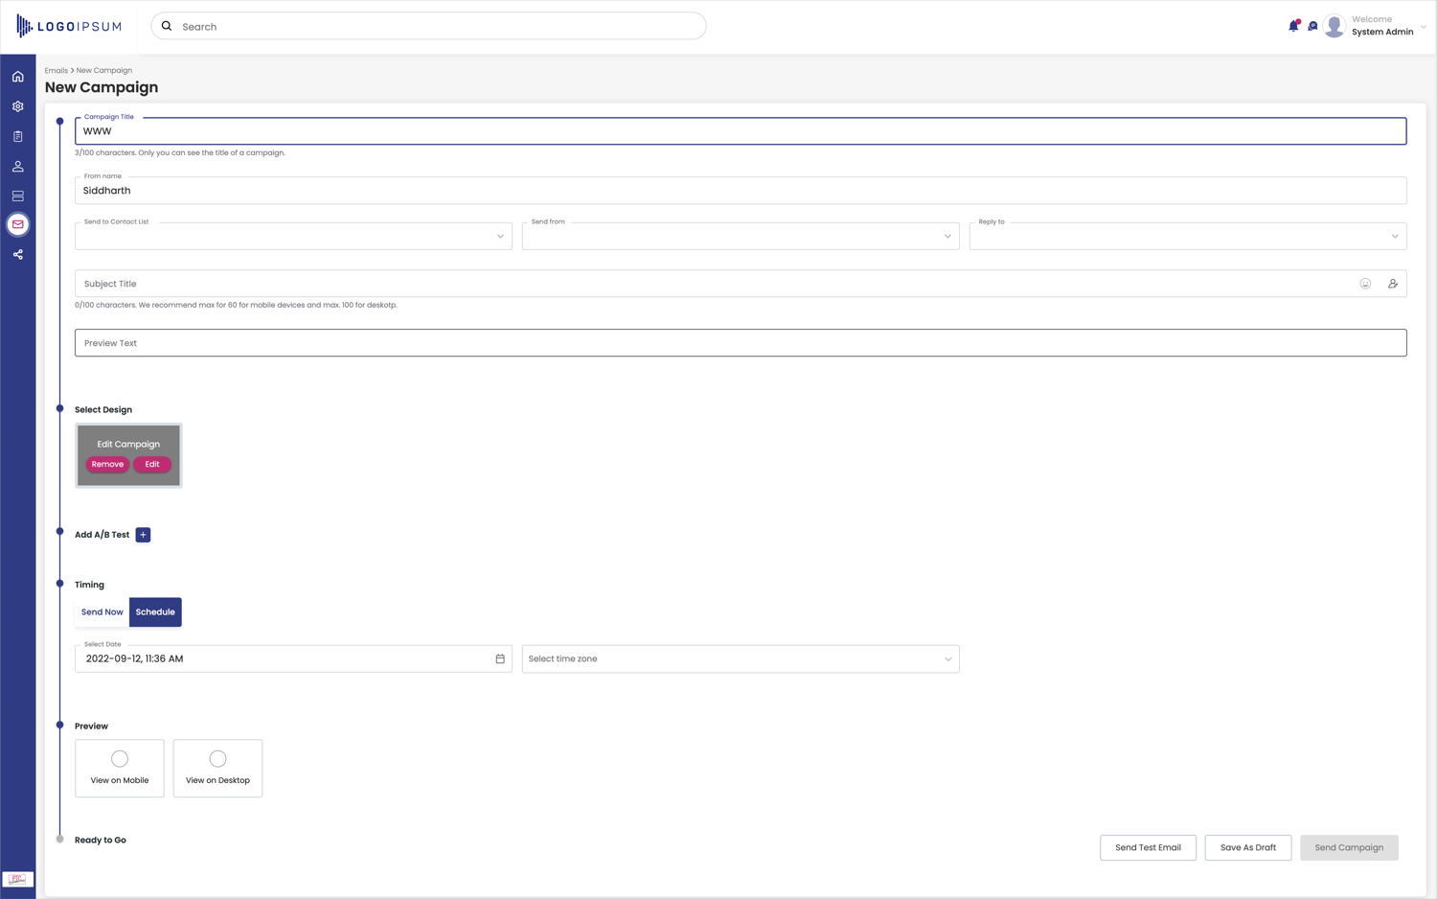Open the user profile icon in sidebar

click(17, 166)
